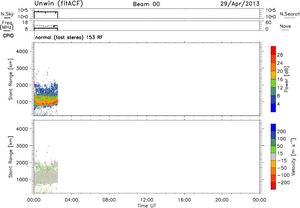Click the '4' value on the Power scale
300x208 pixels.
pyautogui.click(x=278, y=104)
